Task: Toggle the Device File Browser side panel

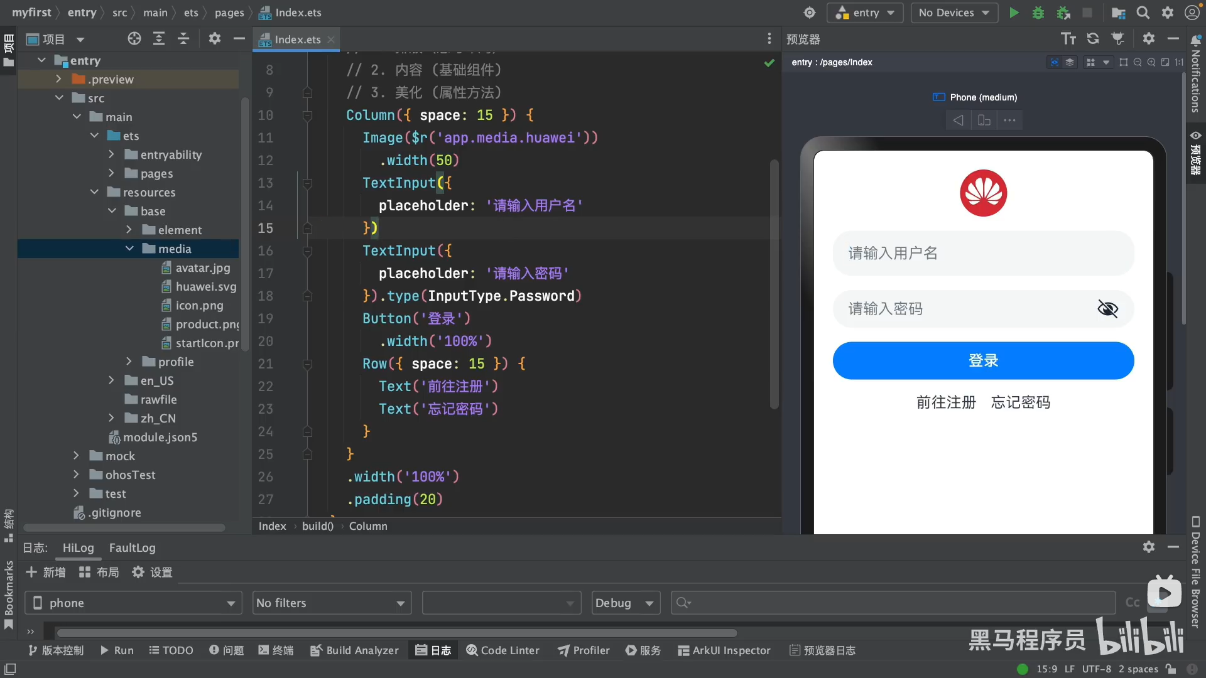Action: click(x=1195, y=572)
